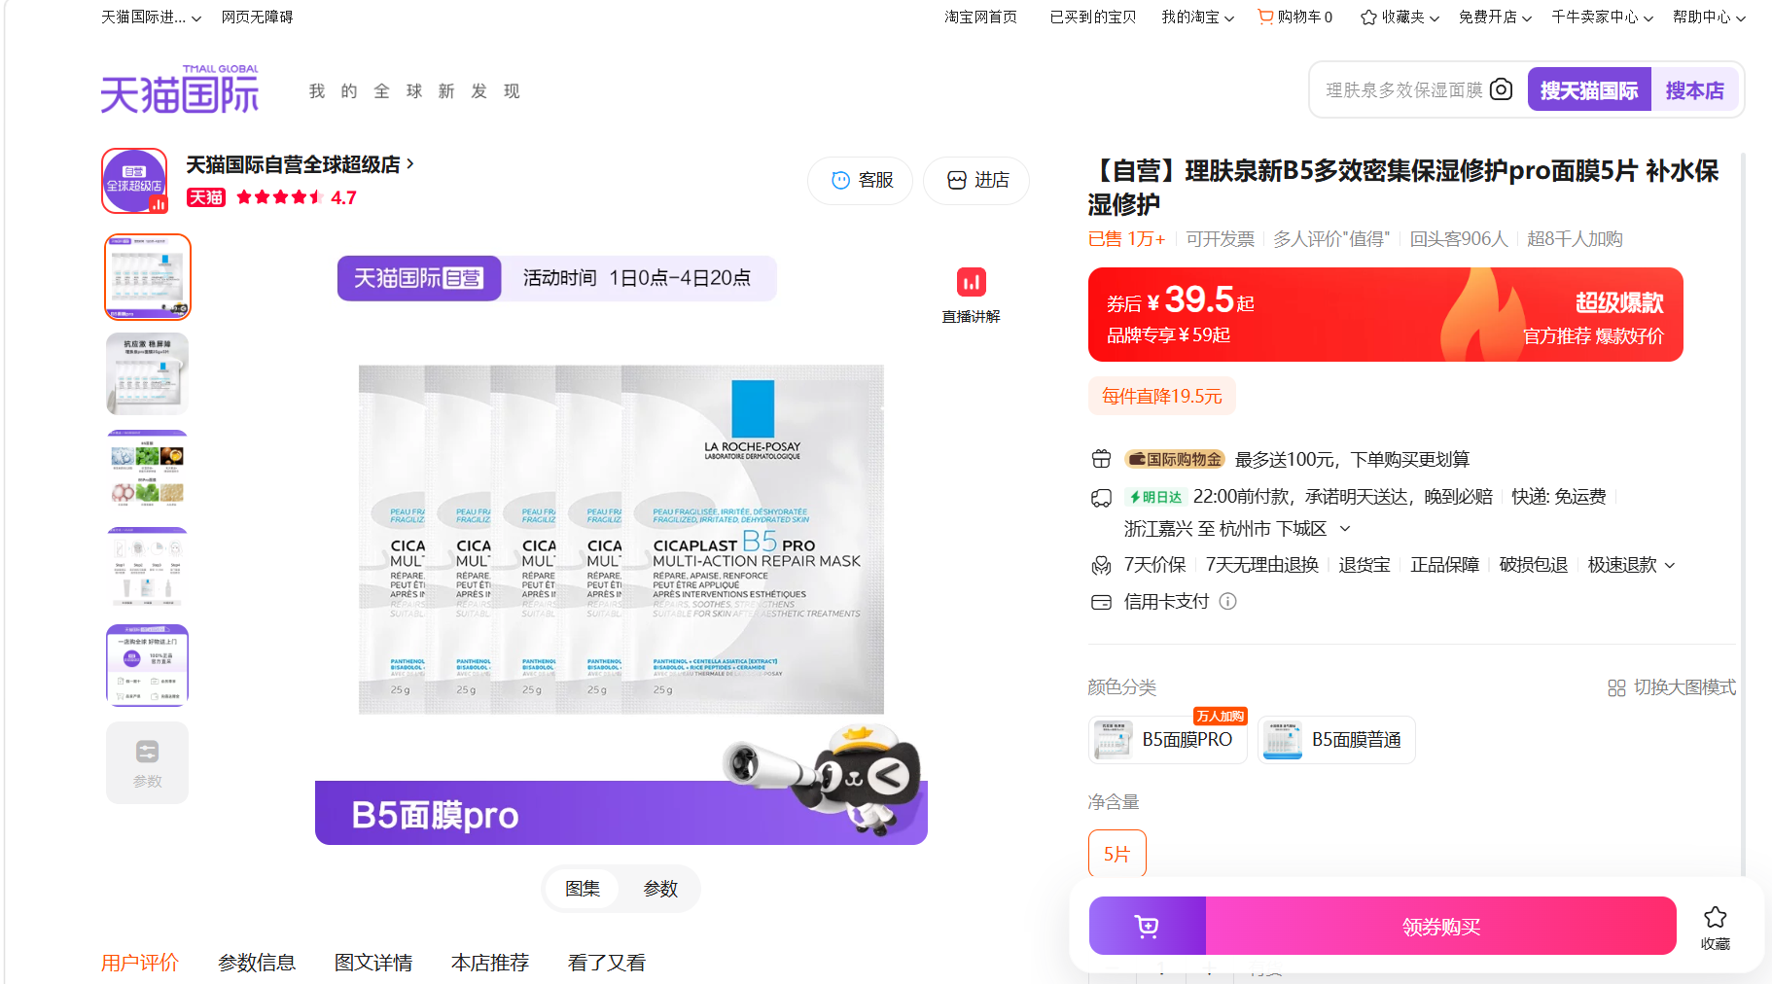The height and width of the screenshot is (984, 1772).
Task: Click the info icon beside 信用卡支付
Action: (x=1228, y=601)
